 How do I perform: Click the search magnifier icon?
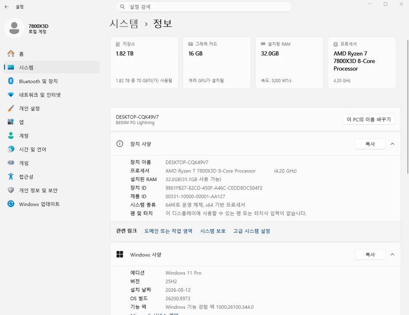[122, 7]
